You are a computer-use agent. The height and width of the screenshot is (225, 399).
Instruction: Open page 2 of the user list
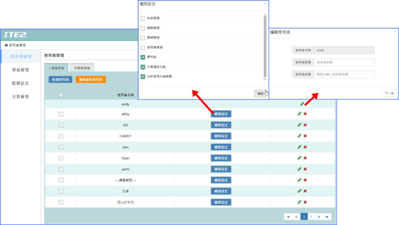(311, 217)
